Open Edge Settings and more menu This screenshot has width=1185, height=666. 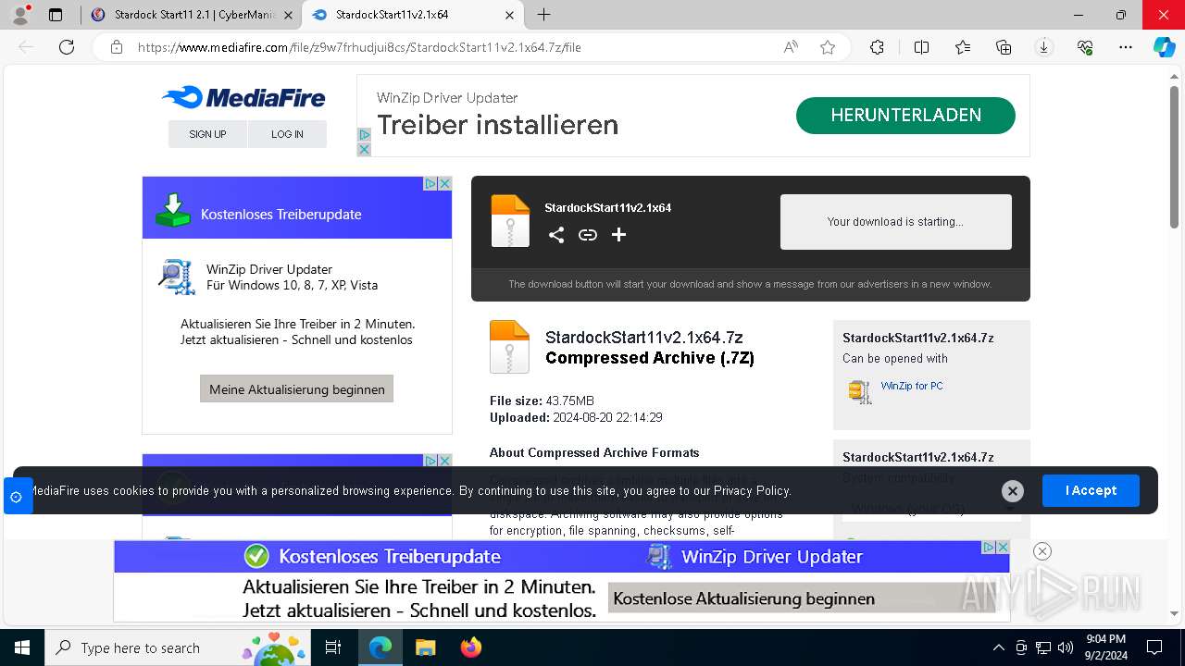click(1126, 47)
